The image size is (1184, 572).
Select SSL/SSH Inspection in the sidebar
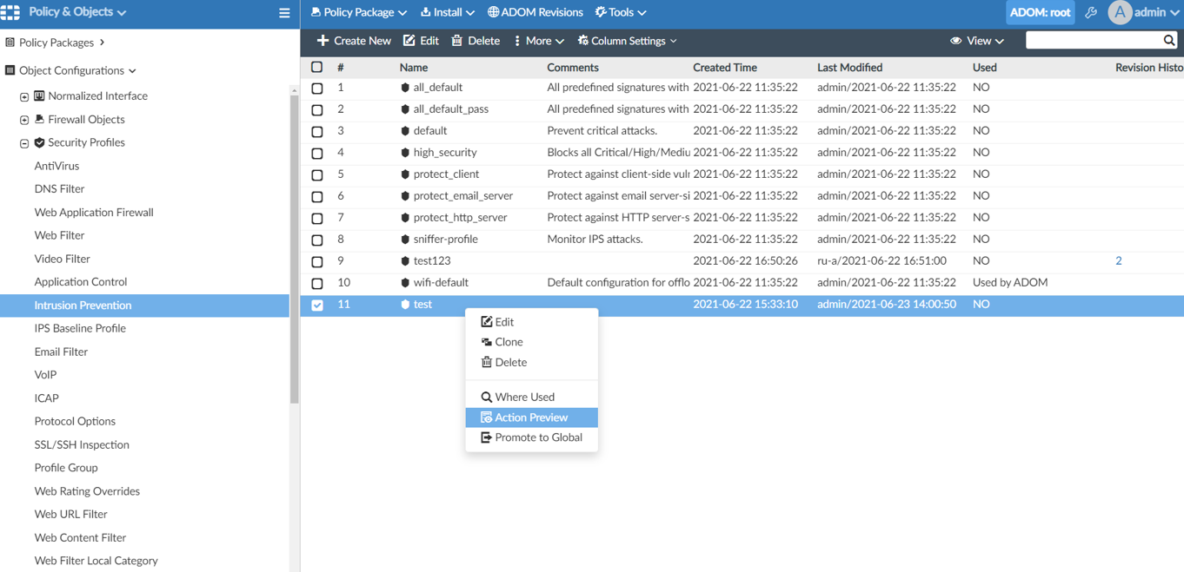(82, 444)
